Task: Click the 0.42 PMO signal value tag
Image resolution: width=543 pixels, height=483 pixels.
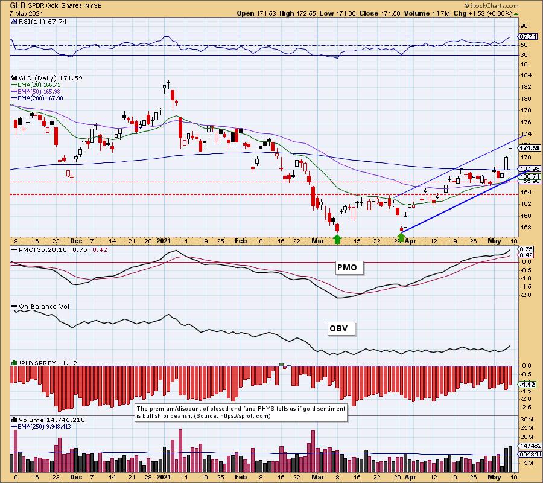Action: 526,255
